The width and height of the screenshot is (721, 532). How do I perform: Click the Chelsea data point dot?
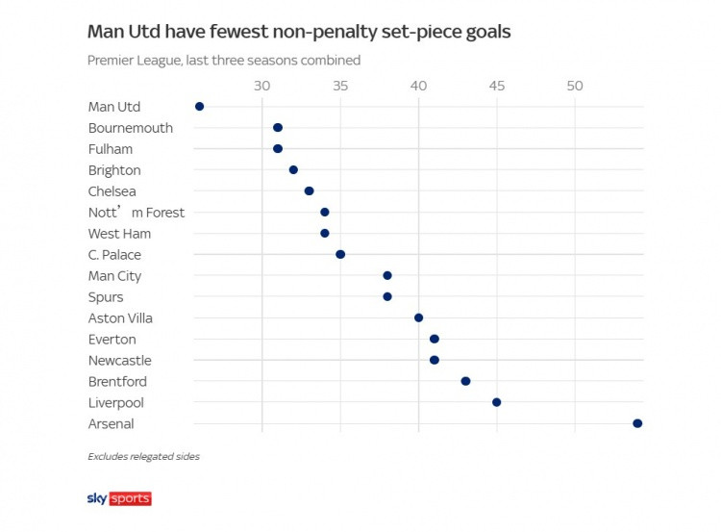309,190
